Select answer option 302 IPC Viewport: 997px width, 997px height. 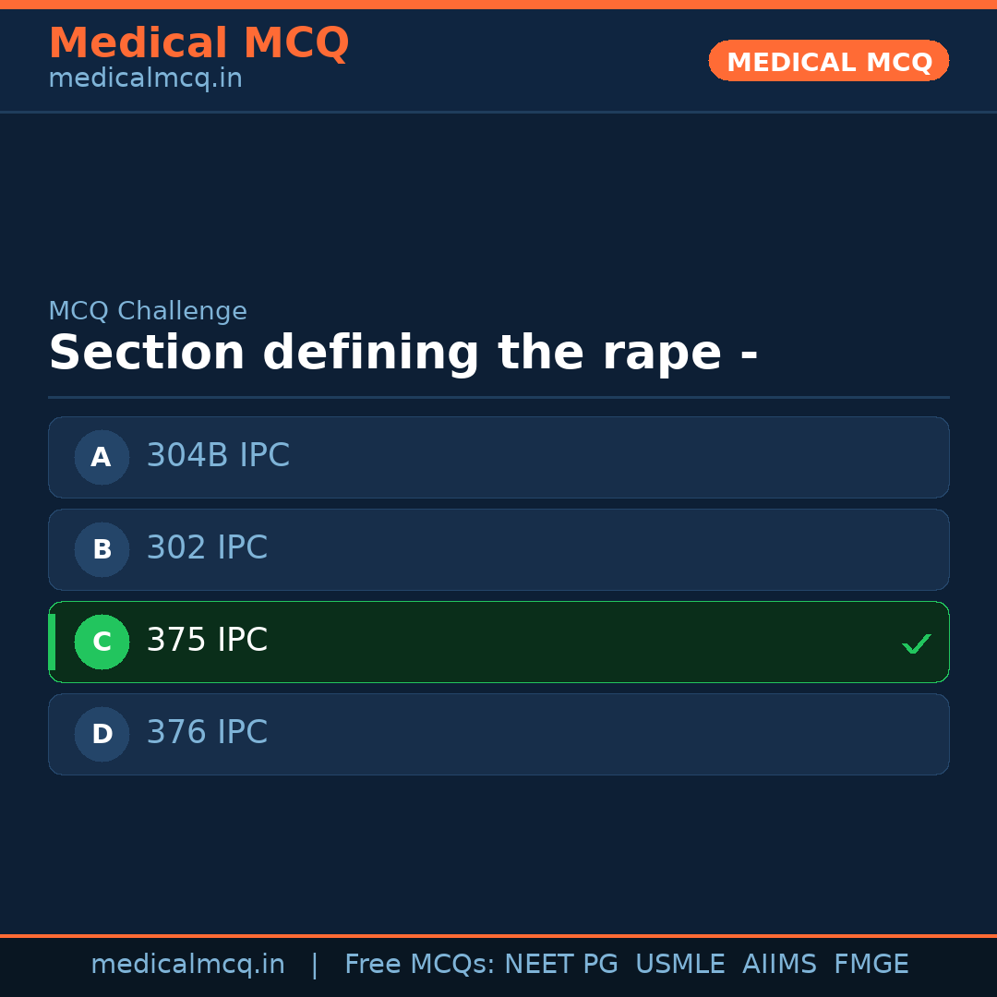click(498, 549)
